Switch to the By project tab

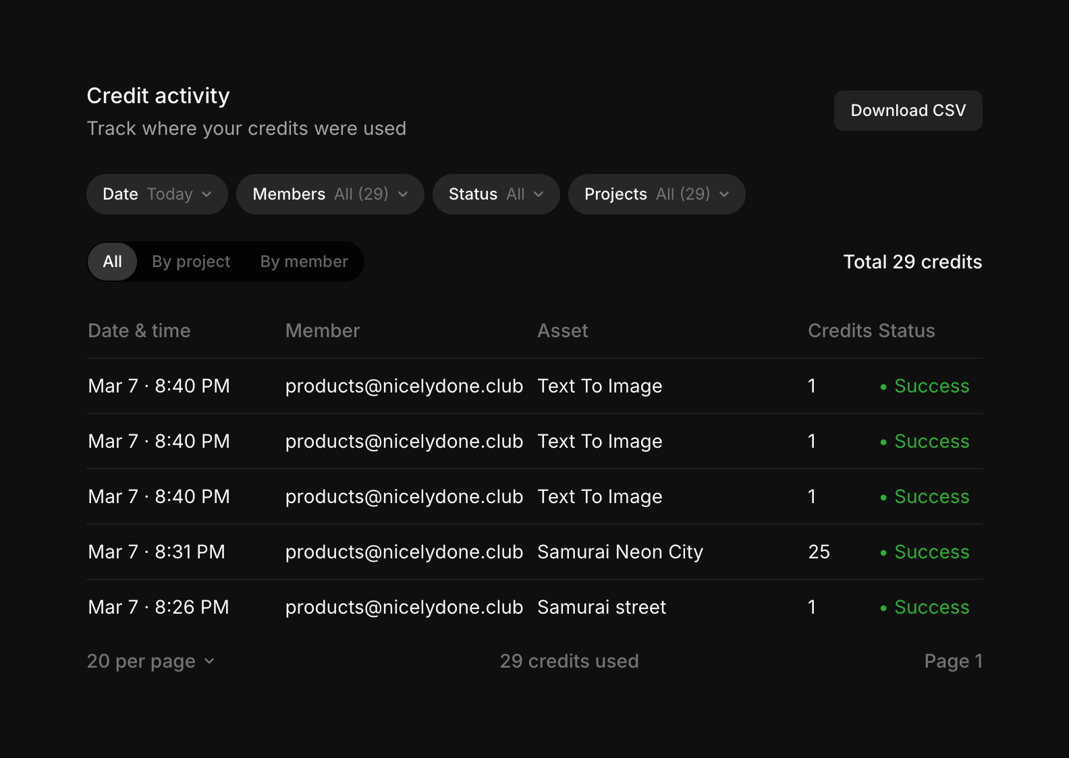(x=191, y=262)
